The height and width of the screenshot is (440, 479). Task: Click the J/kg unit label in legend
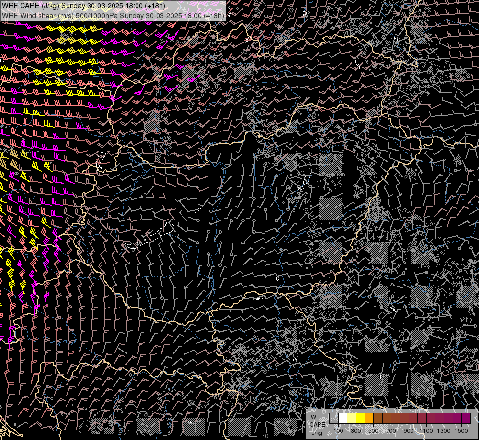317,433
